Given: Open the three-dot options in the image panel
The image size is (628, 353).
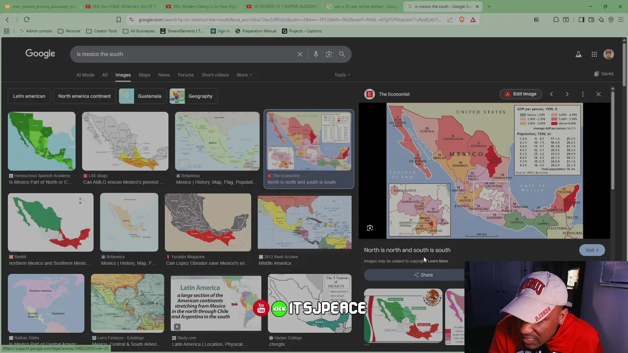Looking at the screenshot, I should (583, 94).
